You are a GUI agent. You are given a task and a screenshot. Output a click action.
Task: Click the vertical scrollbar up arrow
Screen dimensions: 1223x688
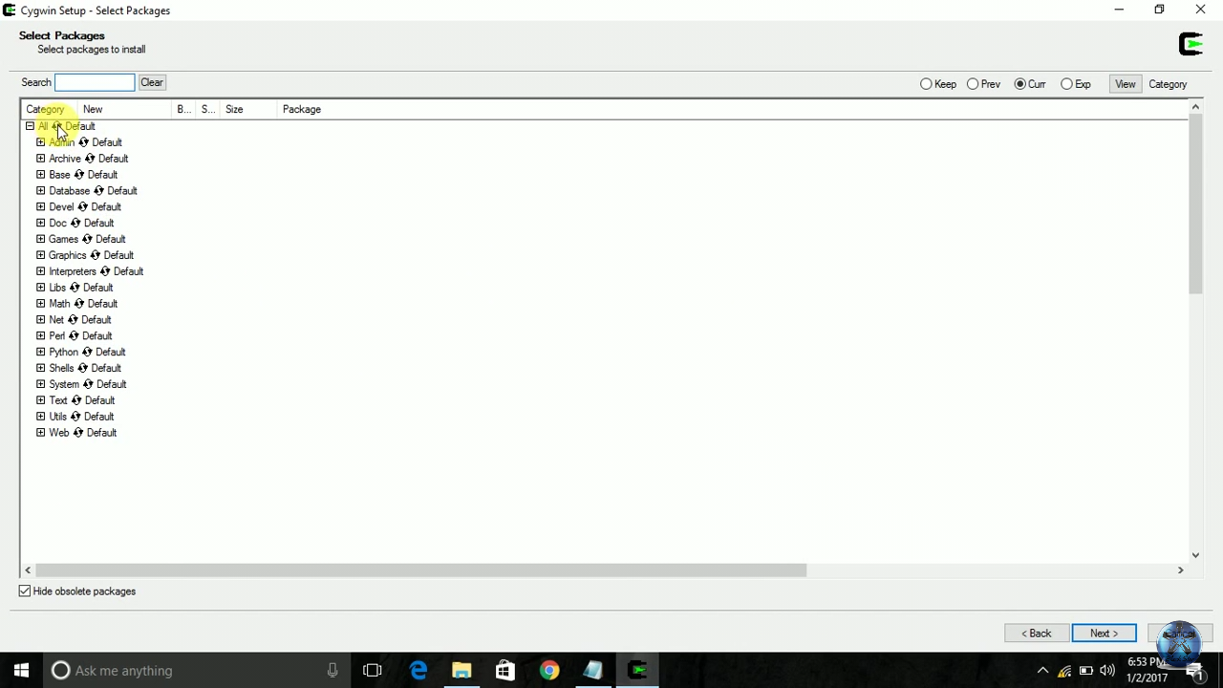(1195, 107)
